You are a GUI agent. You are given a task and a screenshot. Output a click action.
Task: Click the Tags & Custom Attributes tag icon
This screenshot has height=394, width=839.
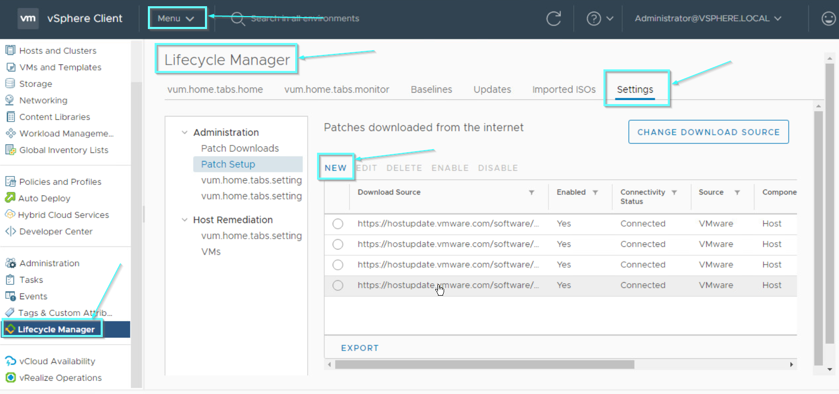(x=9, y=312)
